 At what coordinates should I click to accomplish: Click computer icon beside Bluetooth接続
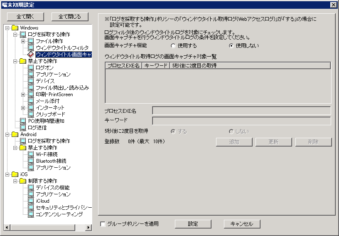coord(31,161)
